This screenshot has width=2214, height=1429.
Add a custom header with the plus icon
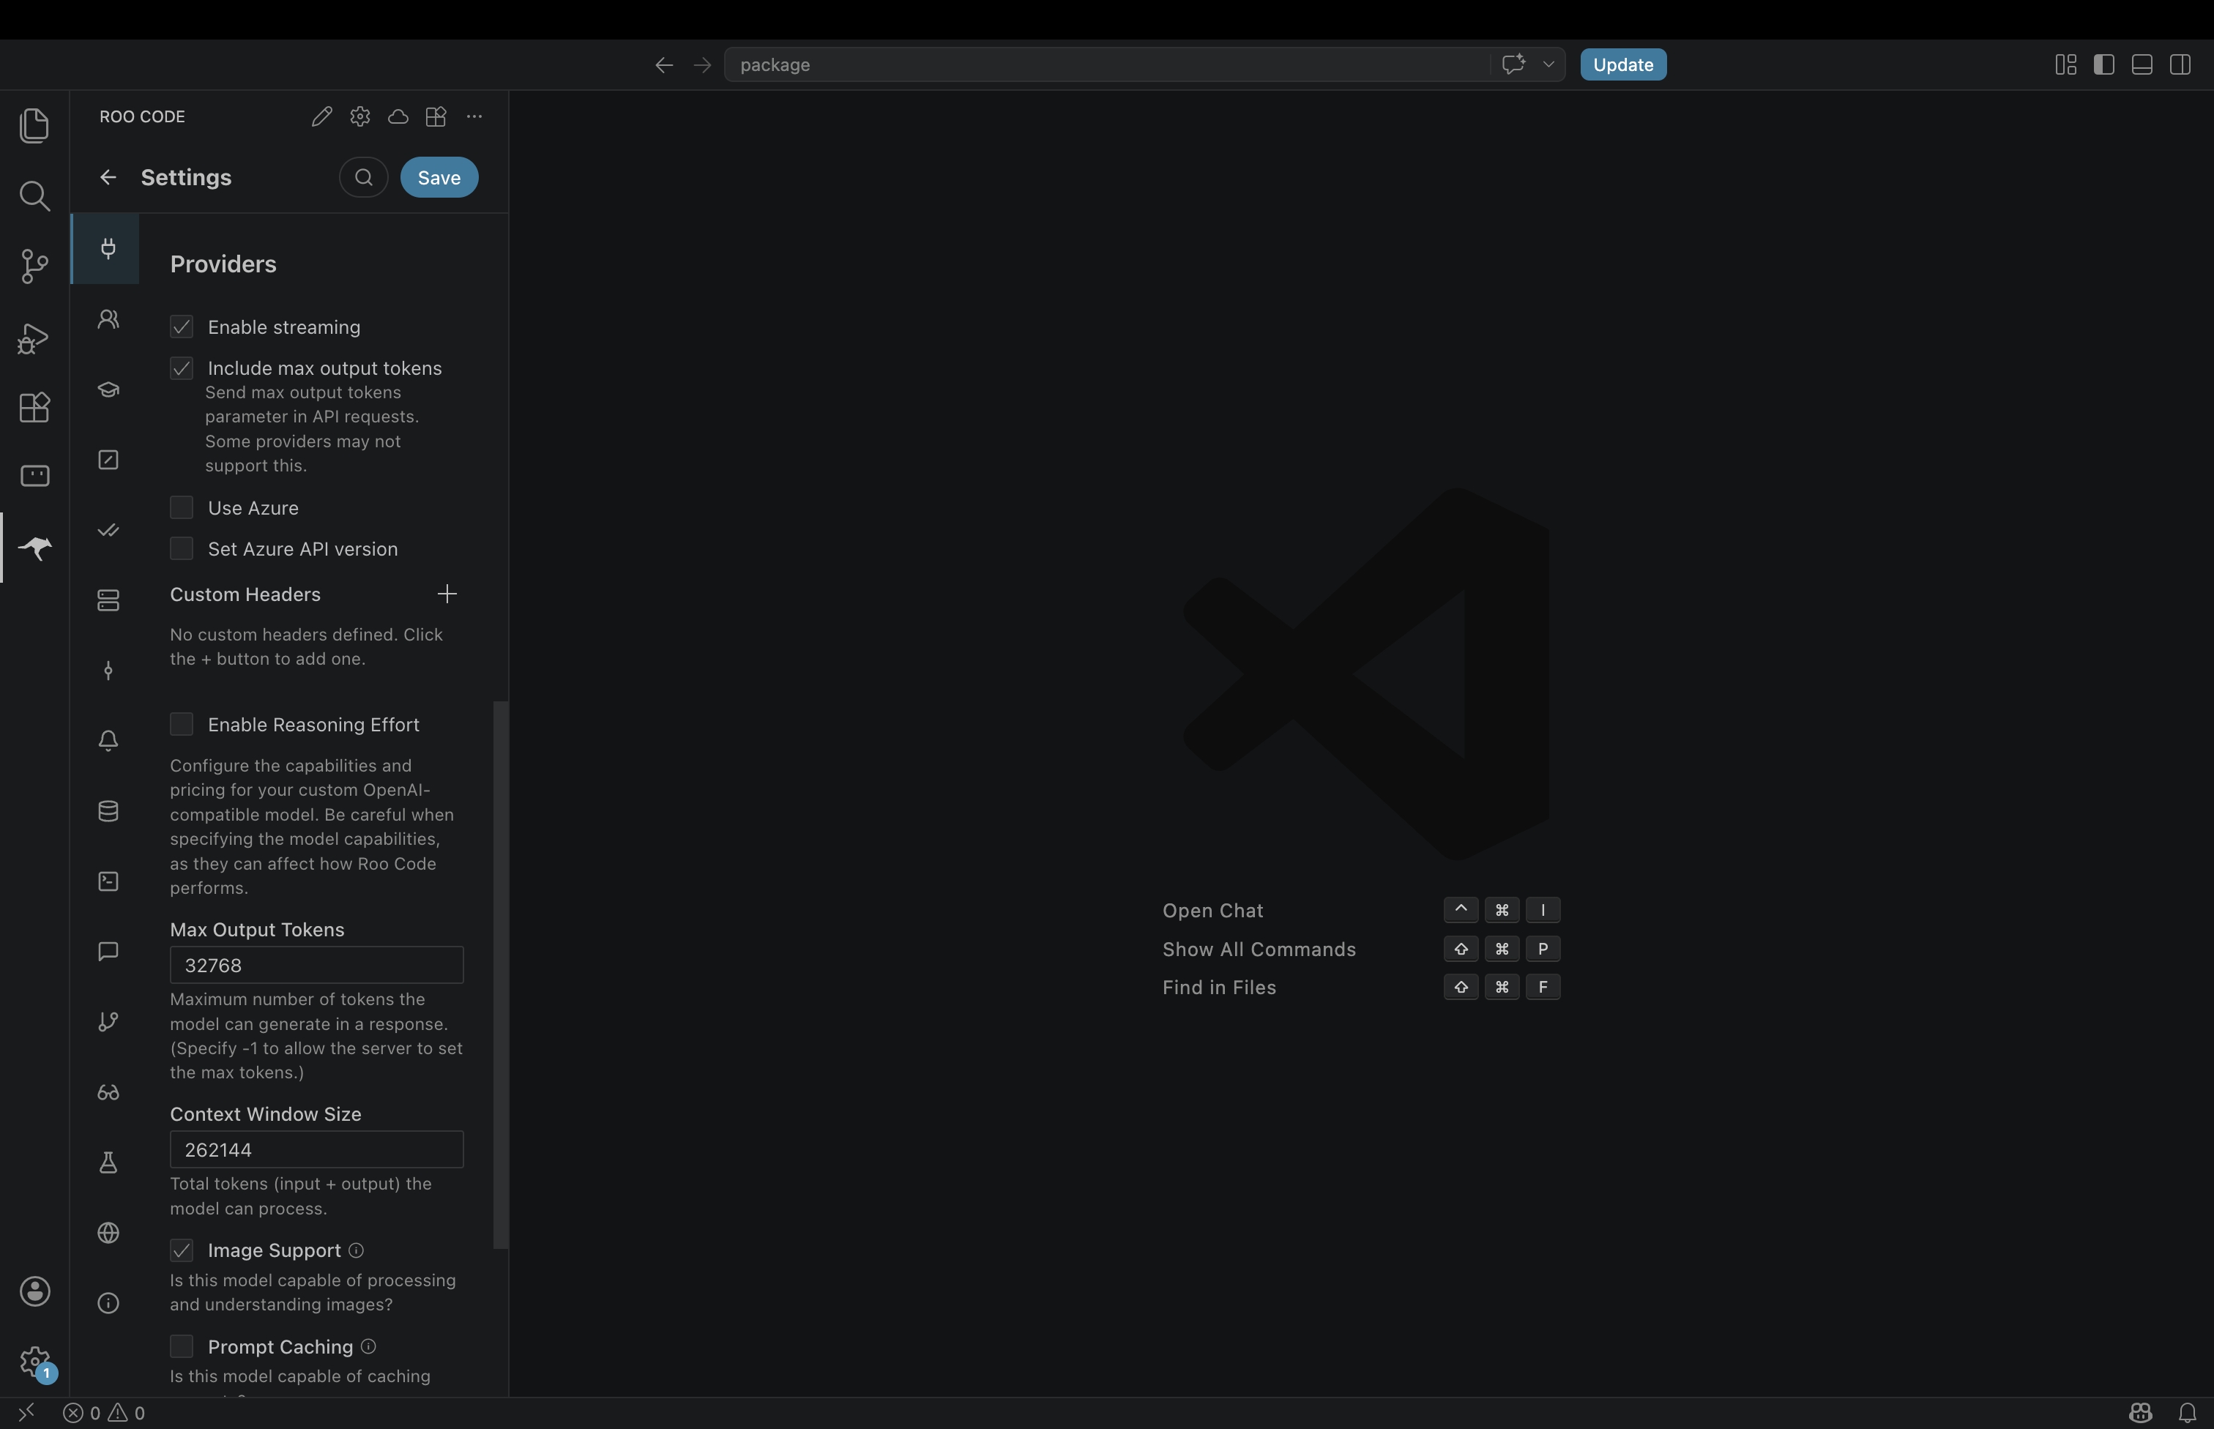(x=447, y=594)
